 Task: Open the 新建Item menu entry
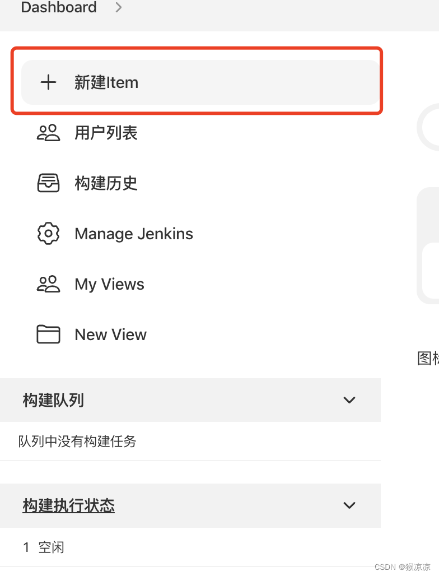point(200,82)
